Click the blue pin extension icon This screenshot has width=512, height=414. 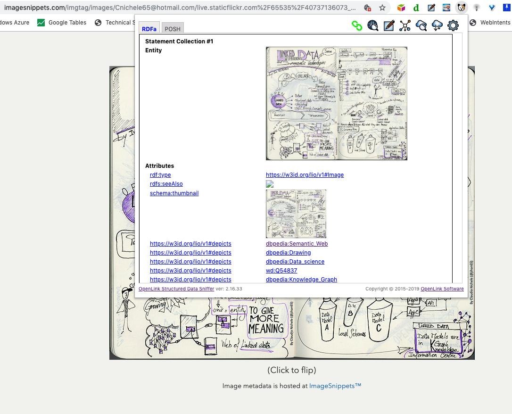507,8
